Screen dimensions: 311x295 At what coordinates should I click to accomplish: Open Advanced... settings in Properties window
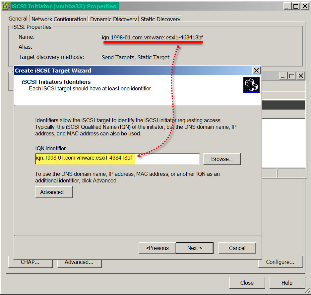pyautogui.click(x=79, y=262)
